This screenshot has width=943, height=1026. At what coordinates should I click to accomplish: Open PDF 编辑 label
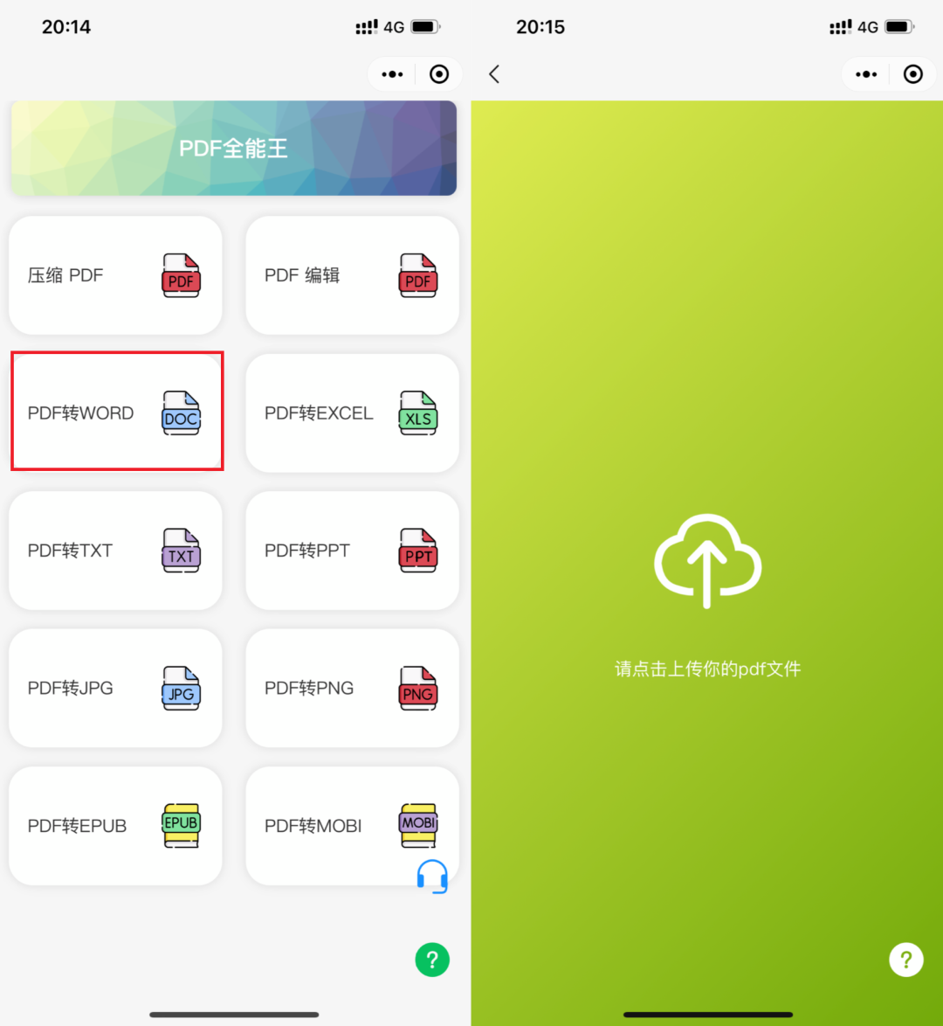pyautogui.click(x=302, y=275)
